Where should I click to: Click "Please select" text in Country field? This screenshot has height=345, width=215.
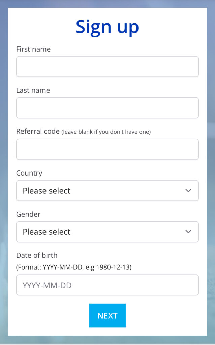[47, 191]
